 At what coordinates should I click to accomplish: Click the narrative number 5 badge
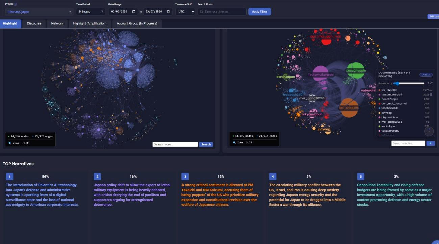pos(361,176)
